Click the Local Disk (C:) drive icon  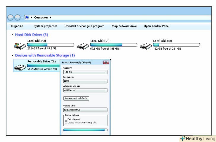tap(20, 46)
